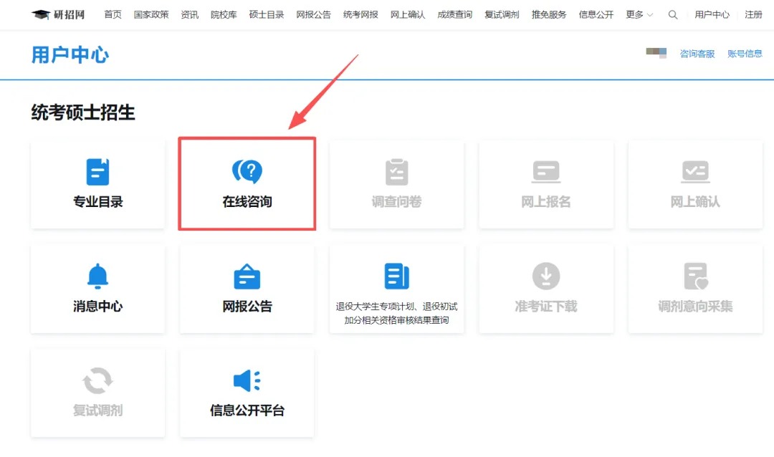Open the 在线咨询 chat bubble icon
774x457 pixels.
(x=247, y=171)
